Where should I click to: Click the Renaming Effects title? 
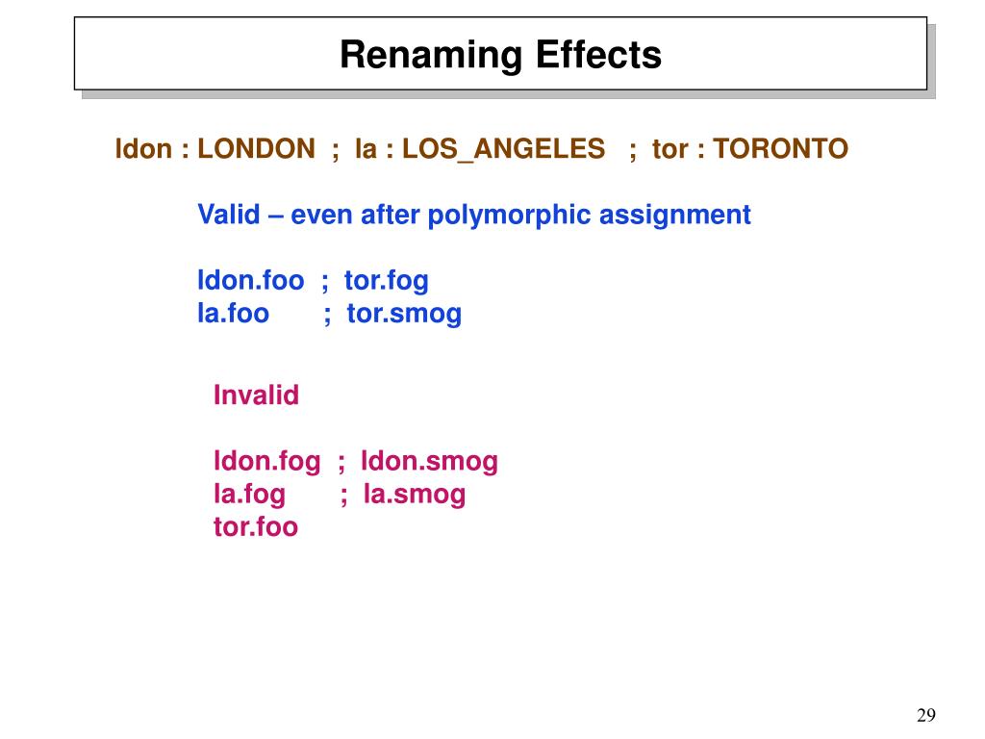pyautogui.click(x=500, y=55)
